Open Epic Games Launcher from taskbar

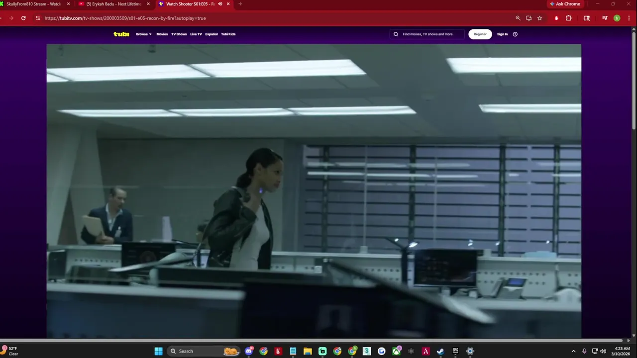(x=455, y=351)
